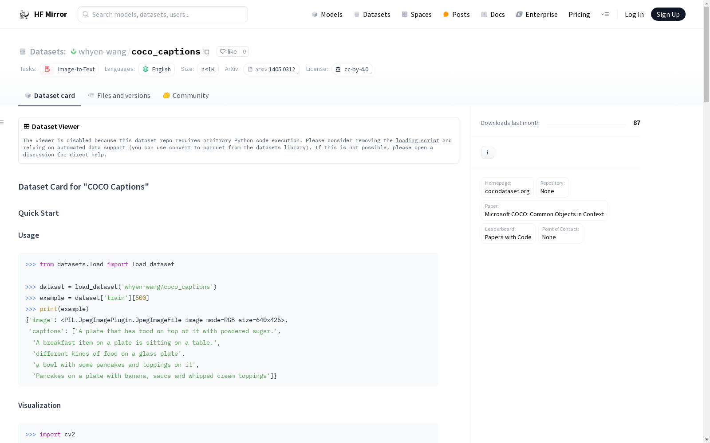Viewport: 710px width, 443px height.
Task: Click the like count 0
Action: [244, 51]
